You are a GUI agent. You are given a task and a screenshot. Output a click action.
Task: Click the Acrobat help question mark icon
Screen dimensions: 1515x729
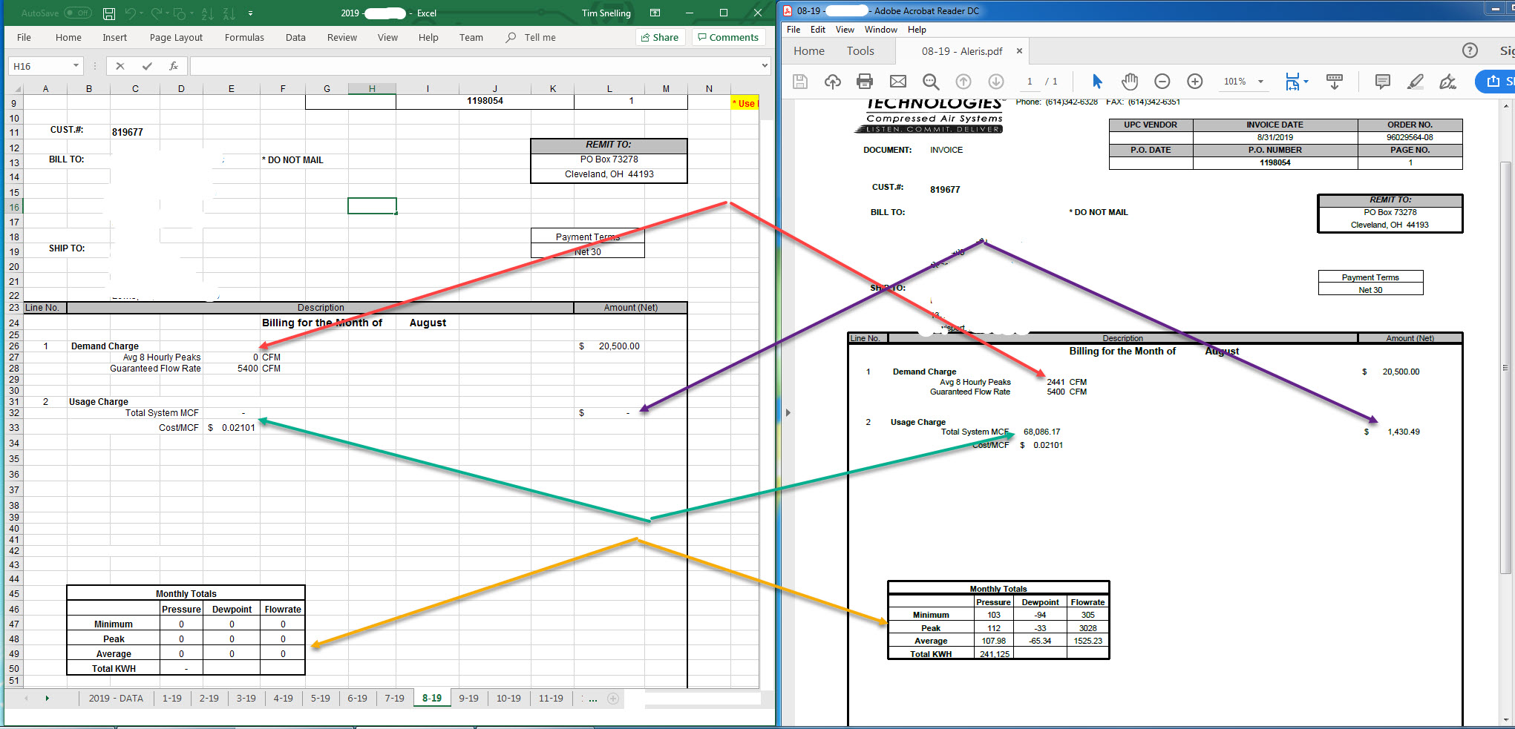(x=1470, y=50)
